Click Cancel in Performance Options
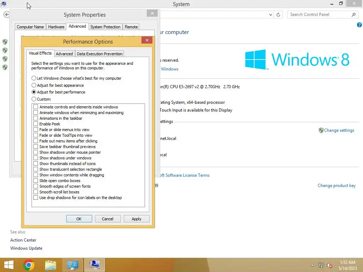The image size is (363, 272). point(108,219)
